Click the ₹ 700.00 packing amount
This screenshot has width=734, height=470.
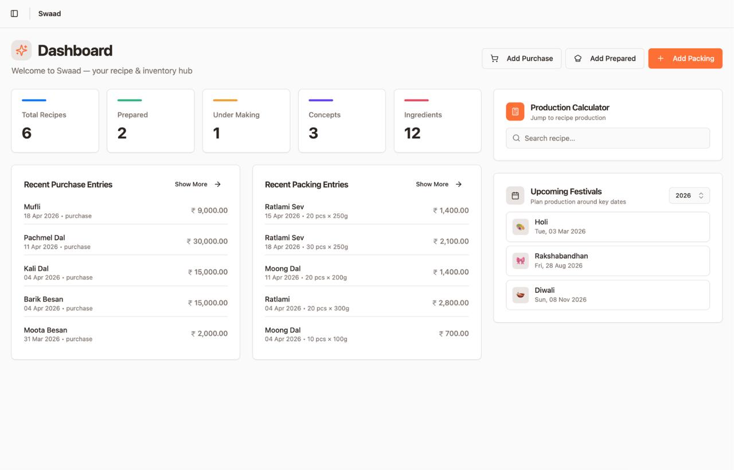pos(454,334)
